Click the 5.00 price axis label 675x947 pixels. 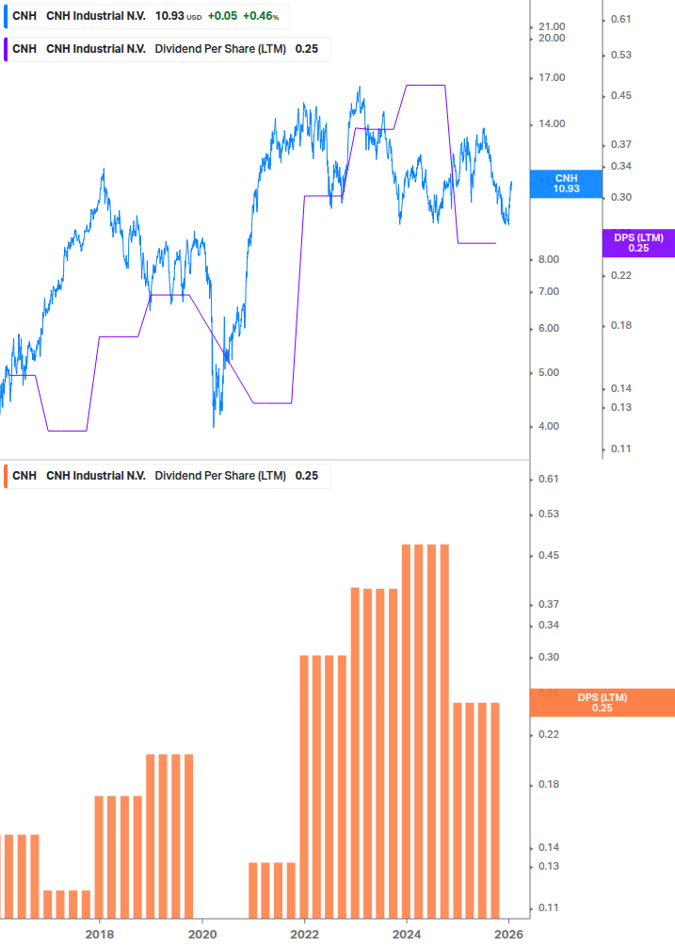tap(549, 372)
